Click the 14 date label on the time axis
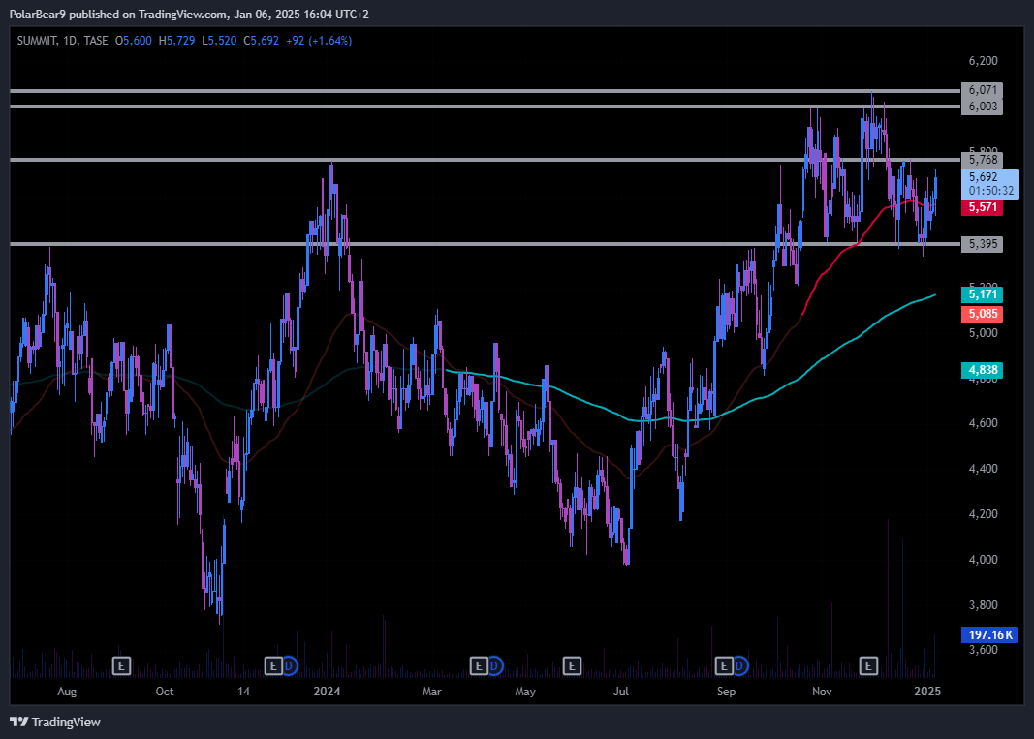Image resolution: width=1034 pixels, height=739 pixels. (x=244, y=692)
